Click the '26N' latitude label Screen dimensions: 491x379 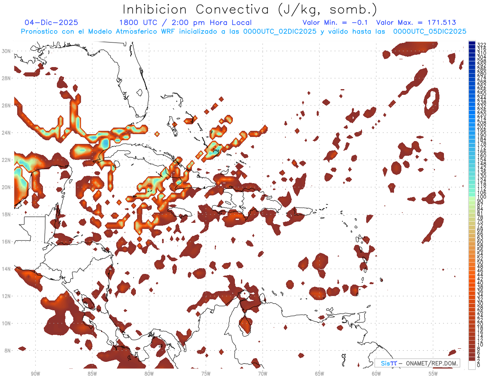point(7,105)
